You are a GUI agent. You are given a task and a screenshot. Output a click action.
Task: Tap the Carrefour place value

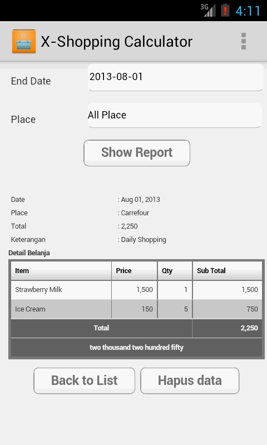135,213
